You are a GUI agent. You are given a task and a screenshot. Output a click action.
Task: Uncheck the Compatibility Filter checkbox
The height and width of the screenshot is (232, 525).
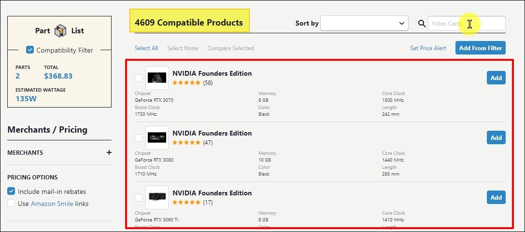30,50
